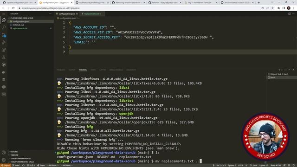Switch to replacements.txt editor tab

pyautogui.click(x=91, y=14)
